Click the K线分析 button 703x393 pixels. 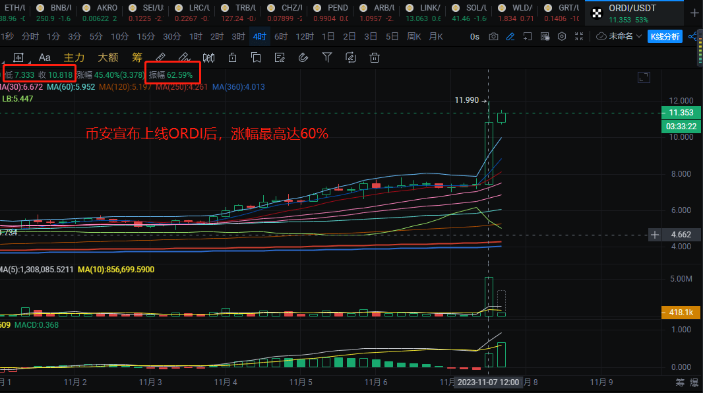pos(666,36)
